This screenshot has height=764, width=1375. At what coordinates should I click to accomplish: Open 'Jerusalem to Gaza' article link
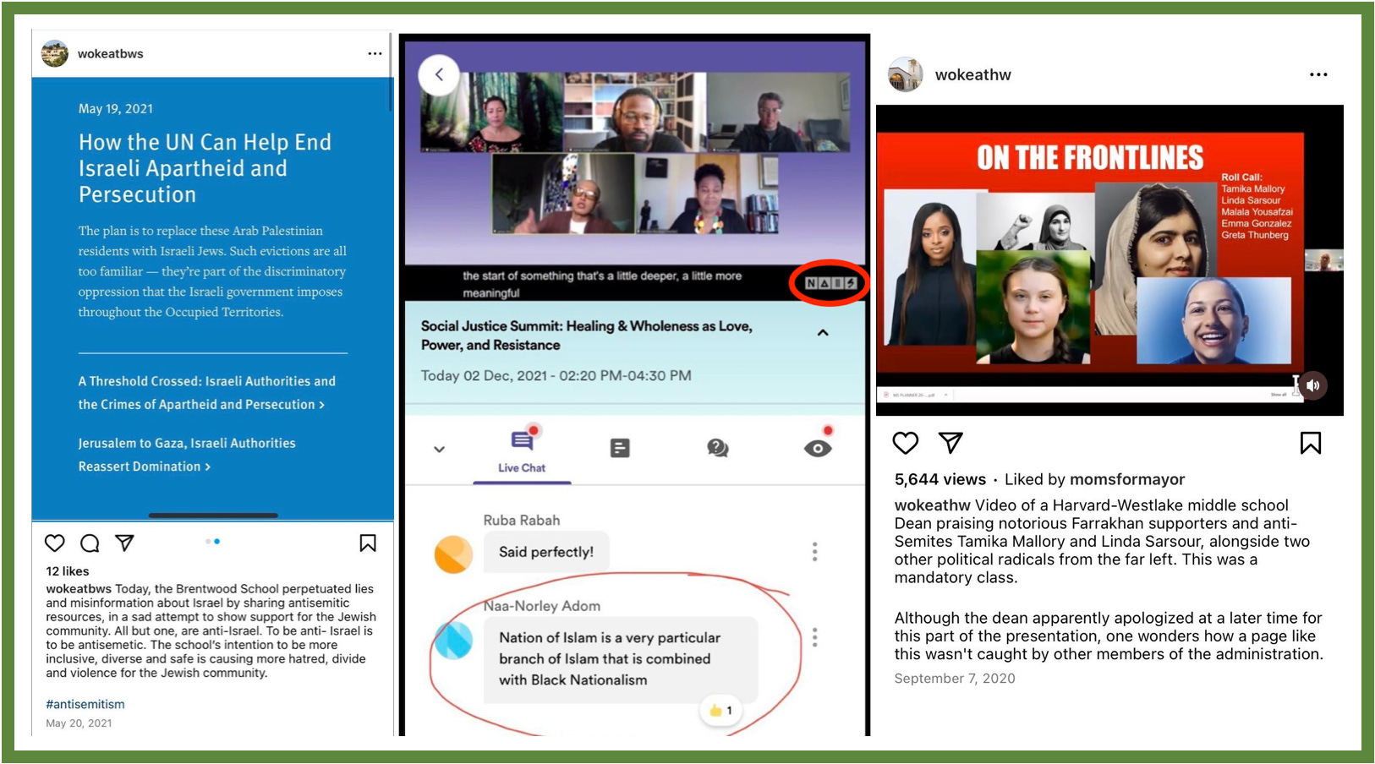click(x=187, y=455)
